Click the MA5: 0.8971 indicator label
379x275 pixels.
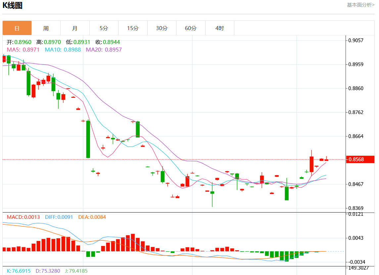point(23,50)
